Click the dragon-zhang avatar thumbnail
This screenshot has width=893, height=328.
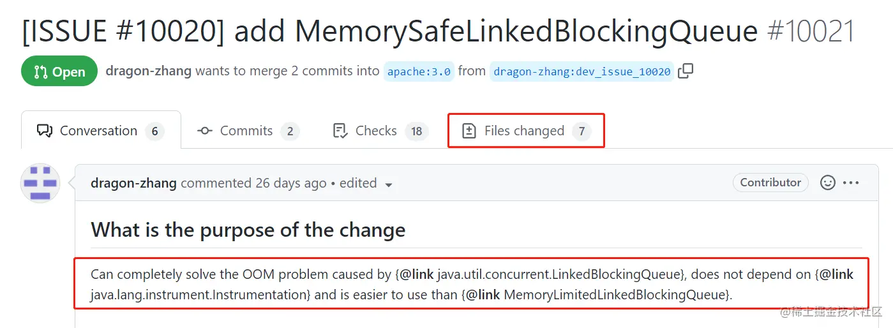41,183
